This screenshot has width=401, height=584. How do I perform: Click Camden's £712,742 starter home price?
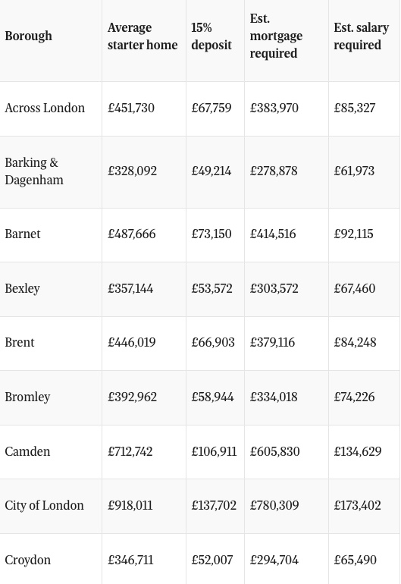click(130, 451)
